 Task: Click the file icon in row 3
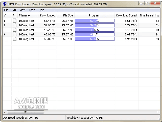click(15, 30)
